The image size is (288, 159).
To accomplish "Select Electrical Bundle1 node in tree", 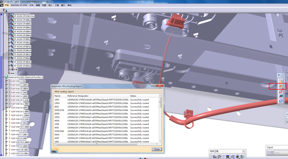I will pyautogui.click(x=26, y=77).
